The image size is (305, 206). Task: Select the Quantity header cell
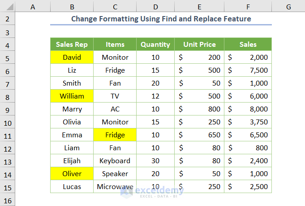click(155, 45)
